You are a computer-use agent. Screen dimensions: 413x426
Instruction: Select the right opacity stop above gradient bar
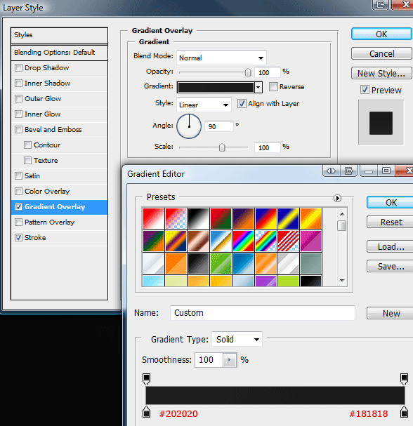[404, 379]
